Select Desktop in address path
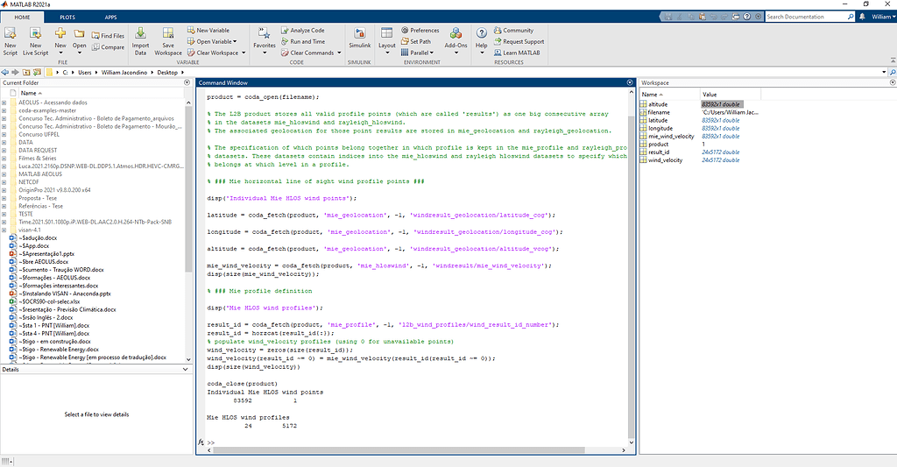The image size is (897, 467). [x=167, y=72]
